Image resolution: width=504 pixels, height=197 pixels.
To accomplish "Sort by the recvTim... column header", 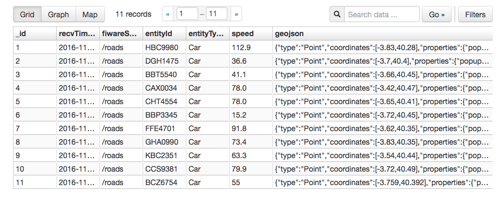I will pos(78,34).
